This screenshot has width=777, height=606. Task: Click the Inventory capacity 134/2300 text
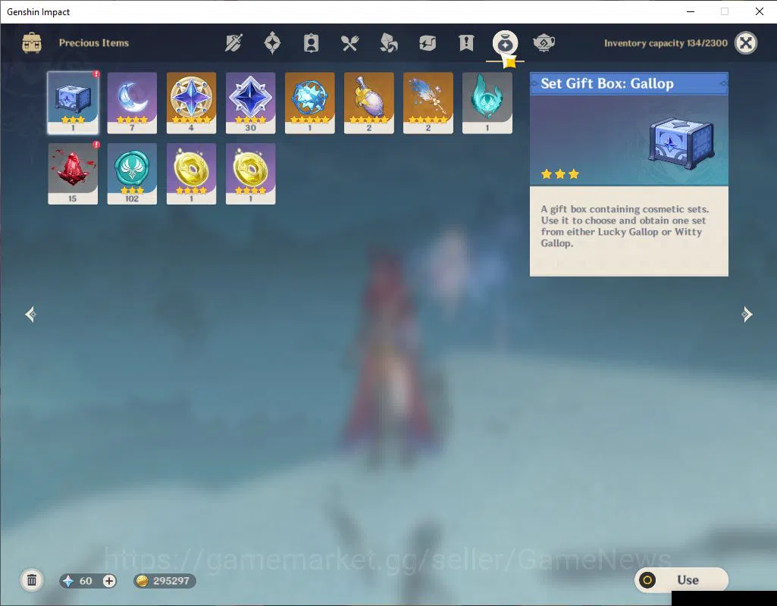click(666, 43)
